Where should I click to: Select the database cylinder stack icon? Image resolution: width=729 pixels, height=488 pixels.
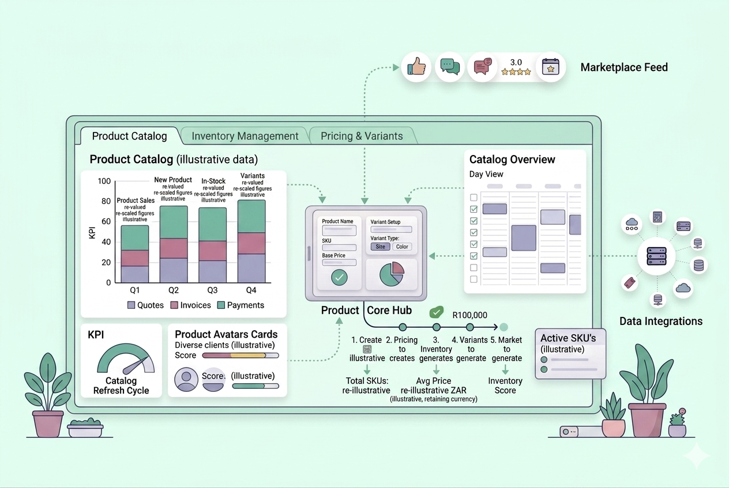(x=699, y=265)
